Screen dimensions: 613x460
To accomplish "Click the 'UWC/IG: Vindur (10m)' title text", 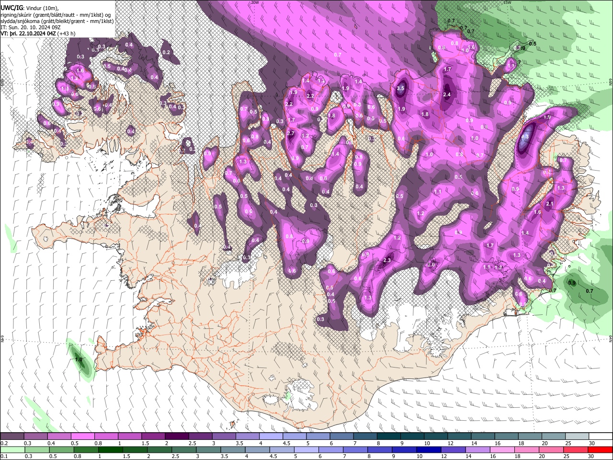I will [x=30, y=8].
